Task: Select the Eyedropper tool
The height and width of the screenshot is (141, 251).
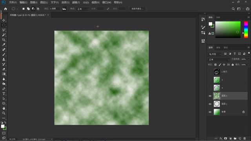Action: coord(4,45)
